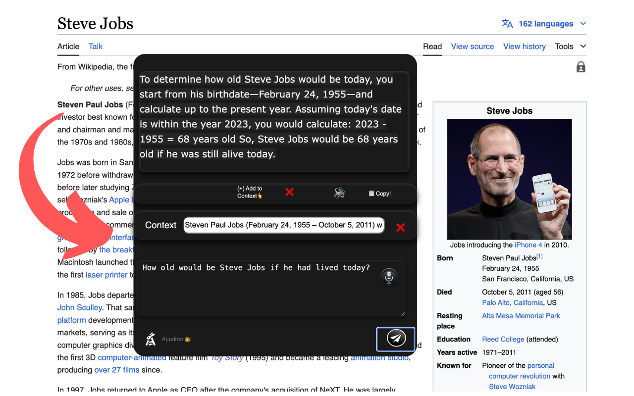The image size is (634, 396).
Task: Copy the answer with Copy! button
Action: point(379,194)
